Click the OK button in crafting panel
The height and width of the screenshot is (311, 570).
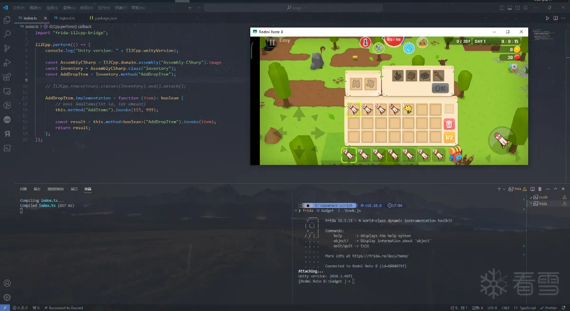(440, 88)
